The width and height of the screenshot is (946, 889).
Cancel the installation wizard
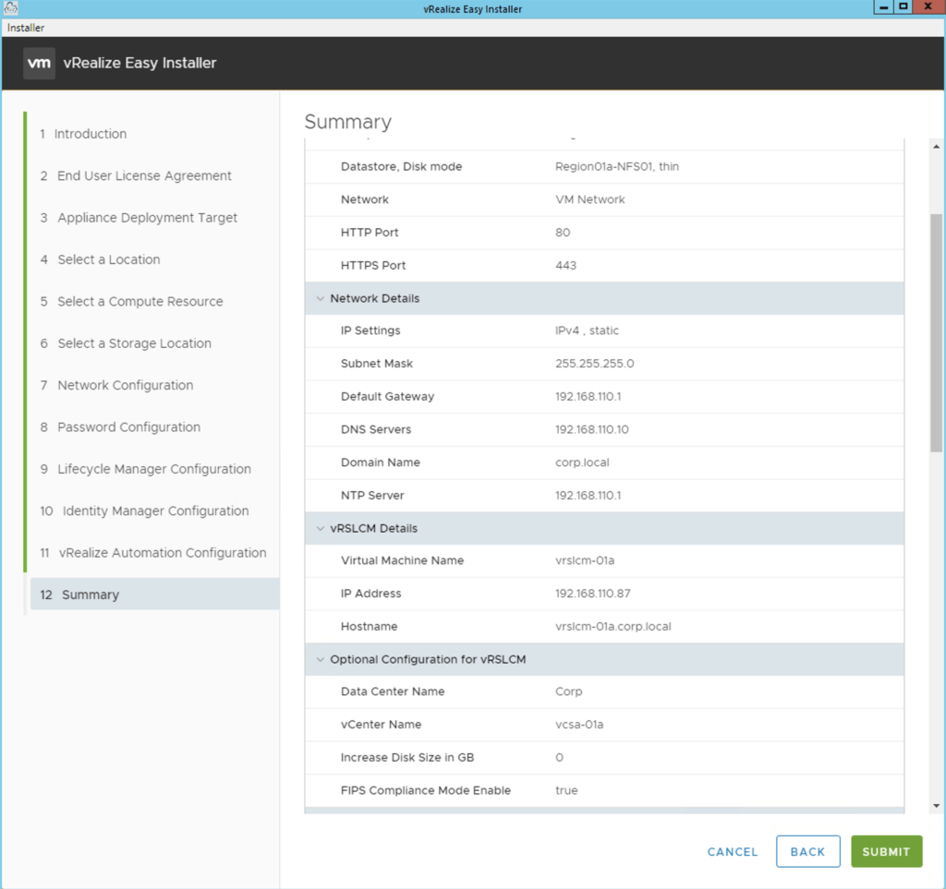(x=733, y=852)
